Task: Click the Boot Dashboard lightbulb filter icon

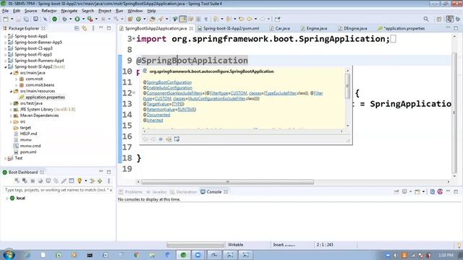Action: [80, 181]
